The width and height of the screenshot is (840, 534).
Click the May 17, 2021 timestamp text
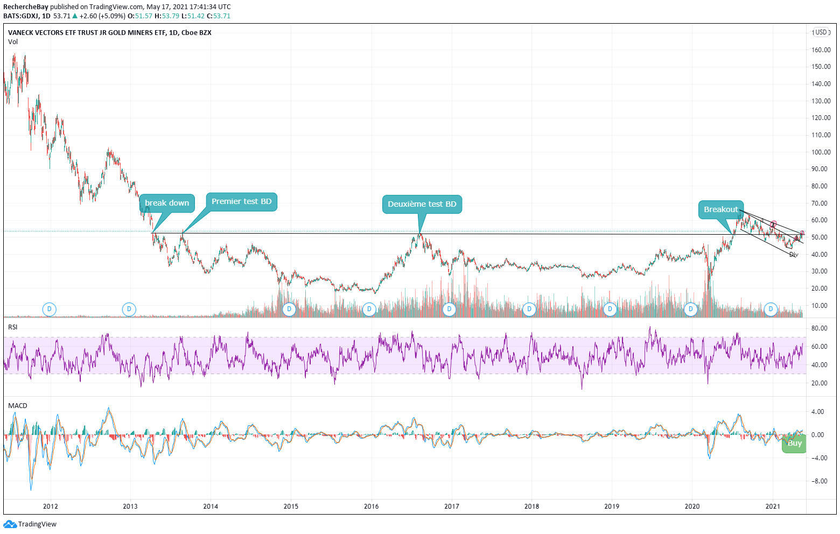189,7
